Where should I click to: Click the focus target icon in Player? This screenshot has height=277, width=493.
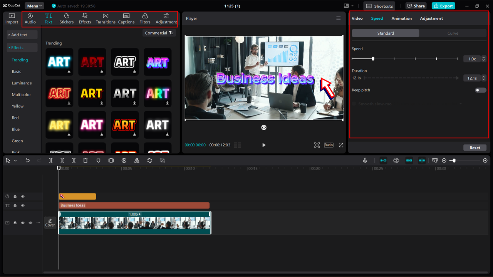coord(317,145)
